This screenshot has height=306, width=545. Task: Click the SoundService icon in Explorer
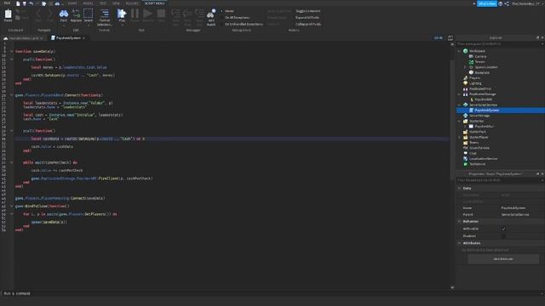coord(466,148)
